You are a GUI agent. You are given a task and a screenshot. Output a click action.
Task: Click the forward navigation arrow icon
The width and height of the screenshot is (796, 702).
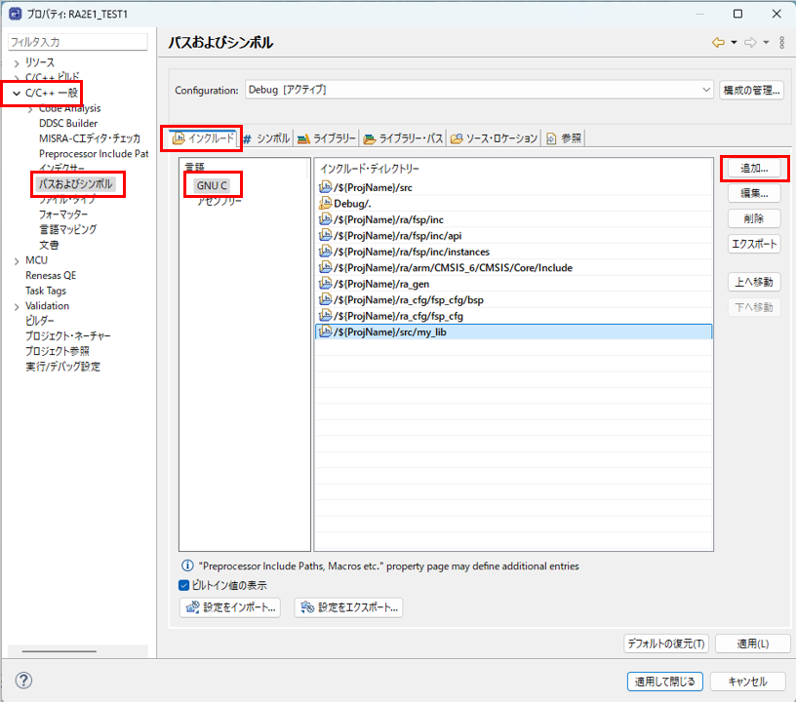click(750, 43)
